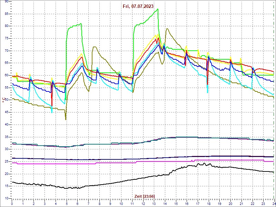Select hour 22 on the time axis

pos(253,204)
